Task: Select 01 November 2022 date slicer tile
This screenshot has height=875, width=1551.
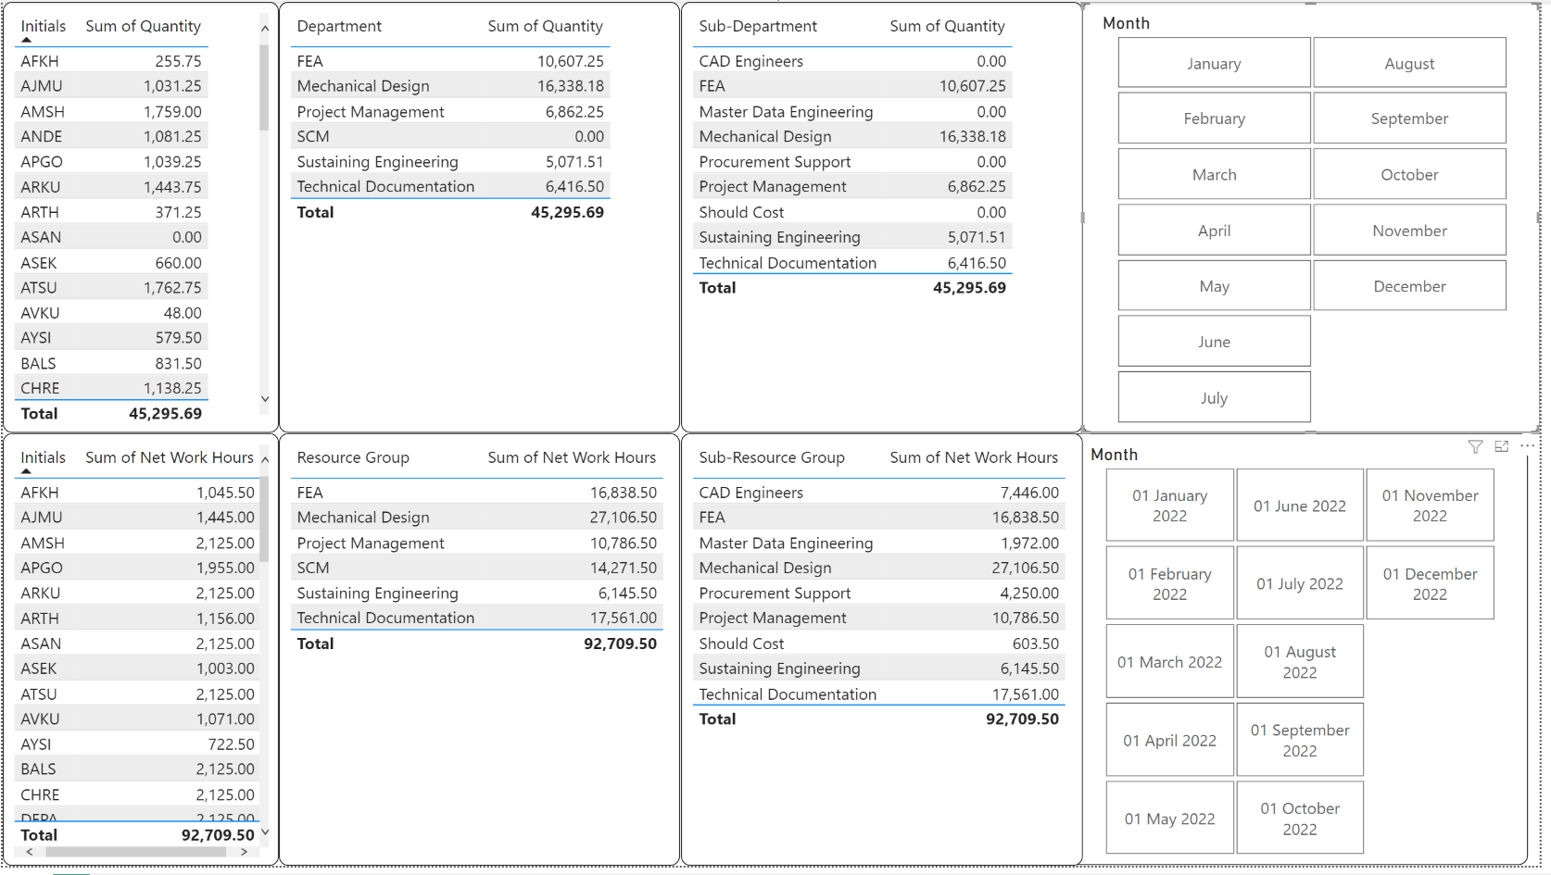Action: point(1430,506)
